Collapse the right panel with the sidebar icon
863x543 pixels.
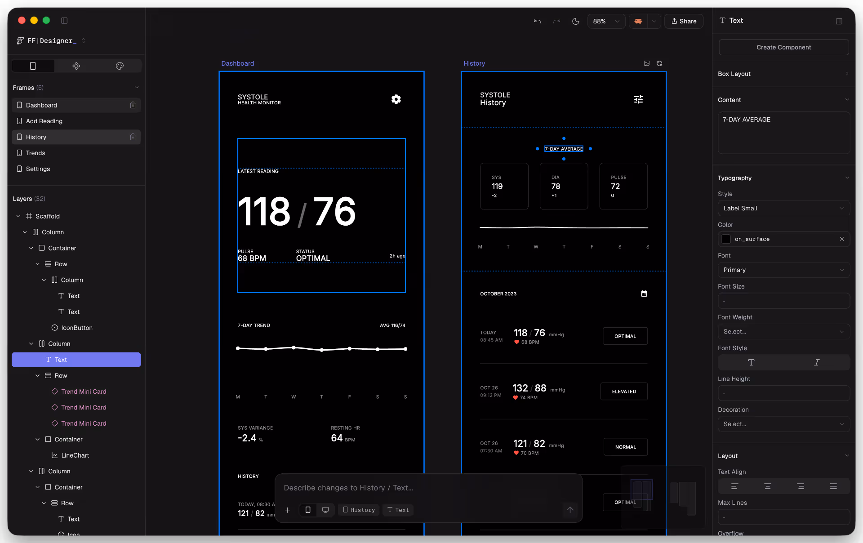pyautogui.click(x=839, y=21)
